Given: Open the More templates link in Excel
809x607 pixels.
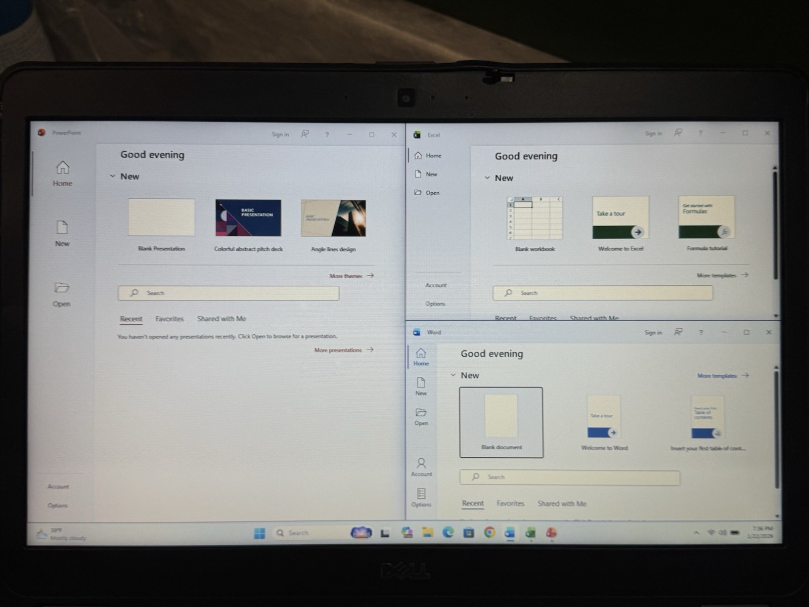Looking at the screenshot, I should coord(722,275).
